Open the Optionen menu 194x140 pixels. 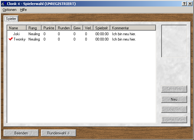click(9, 10)
